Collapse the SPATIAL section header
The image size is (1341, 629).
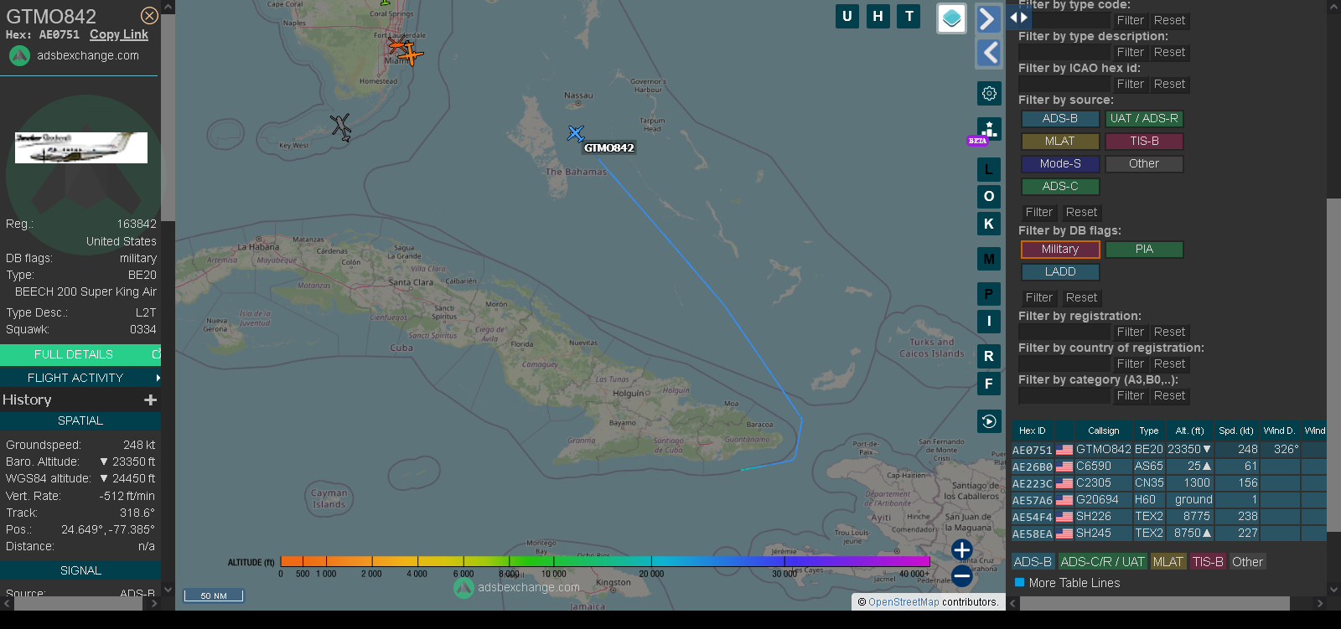pos(80,420)
